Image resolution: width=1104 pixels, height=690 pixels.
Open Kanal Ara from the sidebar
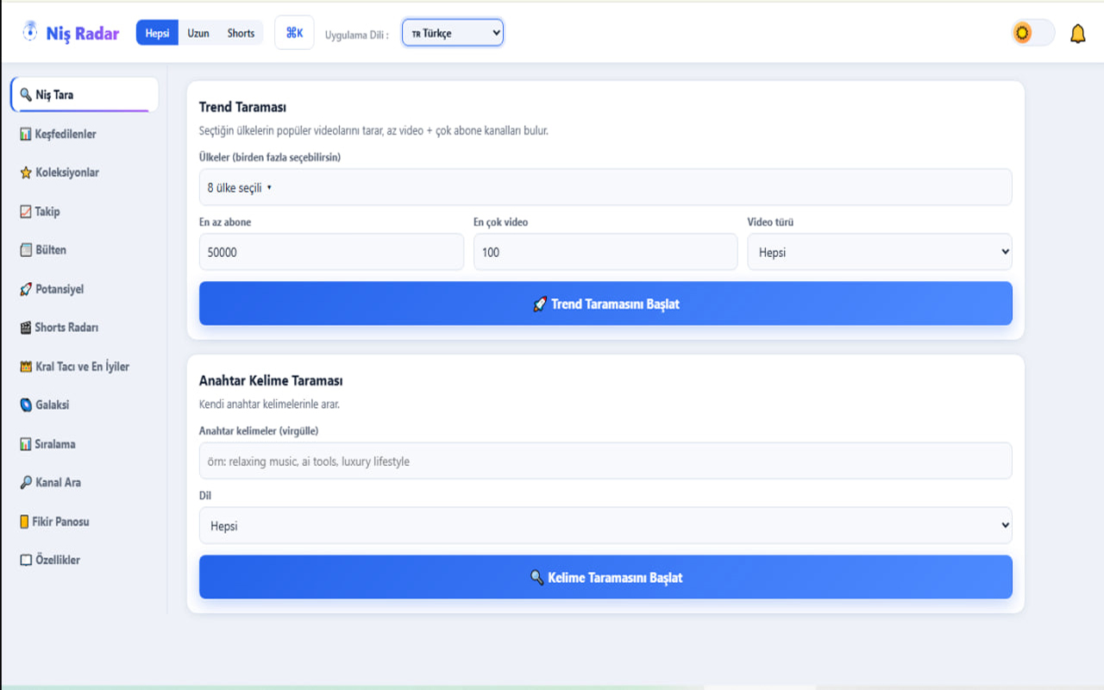[x=85, y=483]
